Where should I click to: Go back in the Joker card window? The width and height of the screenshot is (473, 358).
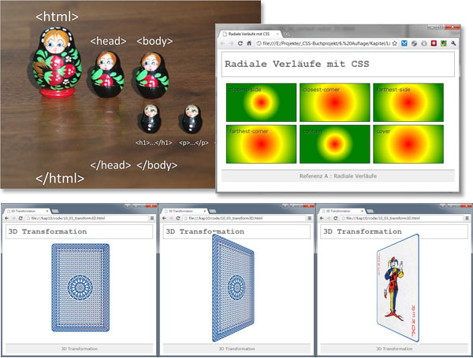[322, 218]
